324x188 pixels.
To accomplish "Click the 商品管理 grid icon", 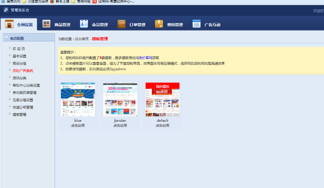I will [x=46, y=24].
